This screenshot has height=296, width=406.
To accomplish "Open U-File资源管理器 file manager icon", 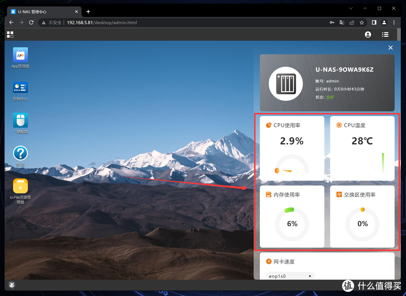I will click(x=20, y=186).
